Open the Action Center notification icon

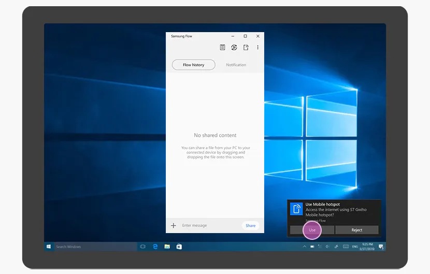coord(381,247)
